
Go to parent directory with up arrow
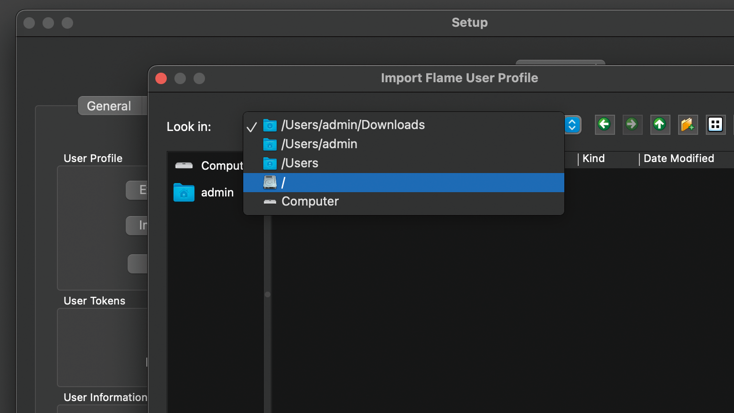tap(660, 125)
